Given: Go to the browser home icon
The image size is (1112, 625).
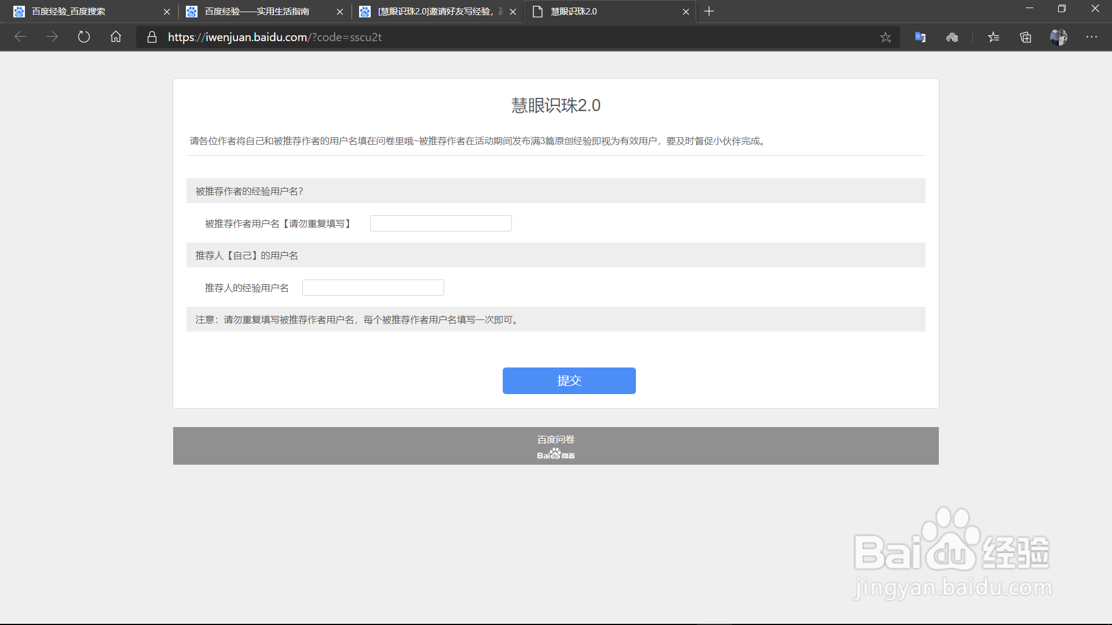Looking at the screenshot, I should tap(116, 37).
